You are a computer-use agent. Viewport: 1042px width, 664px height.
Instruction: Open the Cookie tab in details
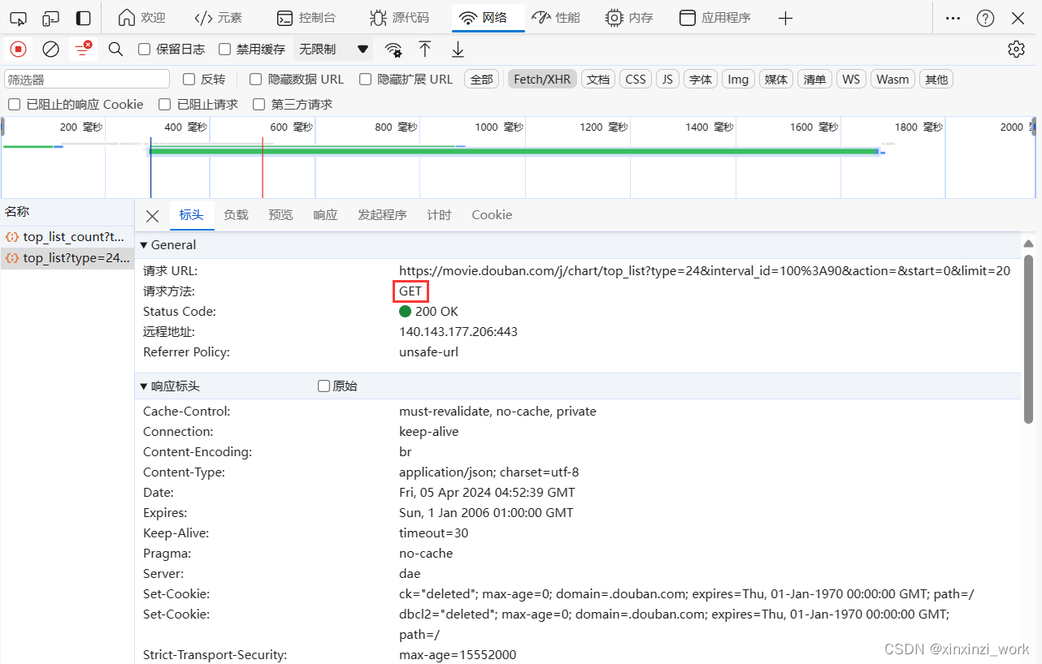point(492,215)
